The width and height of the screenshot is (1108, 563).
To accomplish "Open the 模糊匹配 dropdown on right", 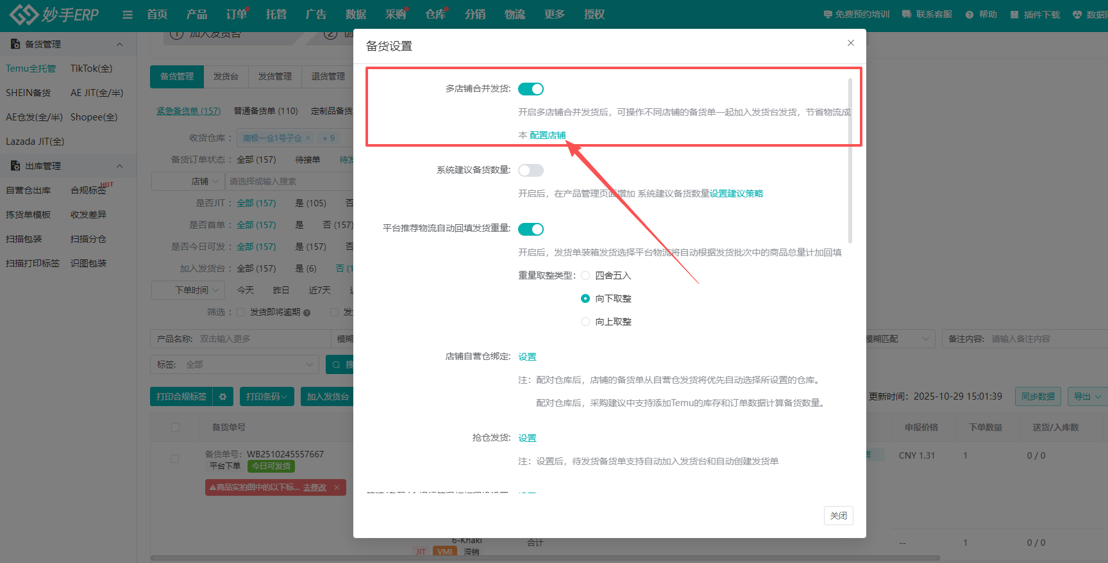I will pos(899,339).
